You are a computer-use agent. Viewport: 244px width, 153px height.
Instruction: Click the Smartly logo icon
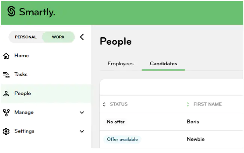pos(11,11)
